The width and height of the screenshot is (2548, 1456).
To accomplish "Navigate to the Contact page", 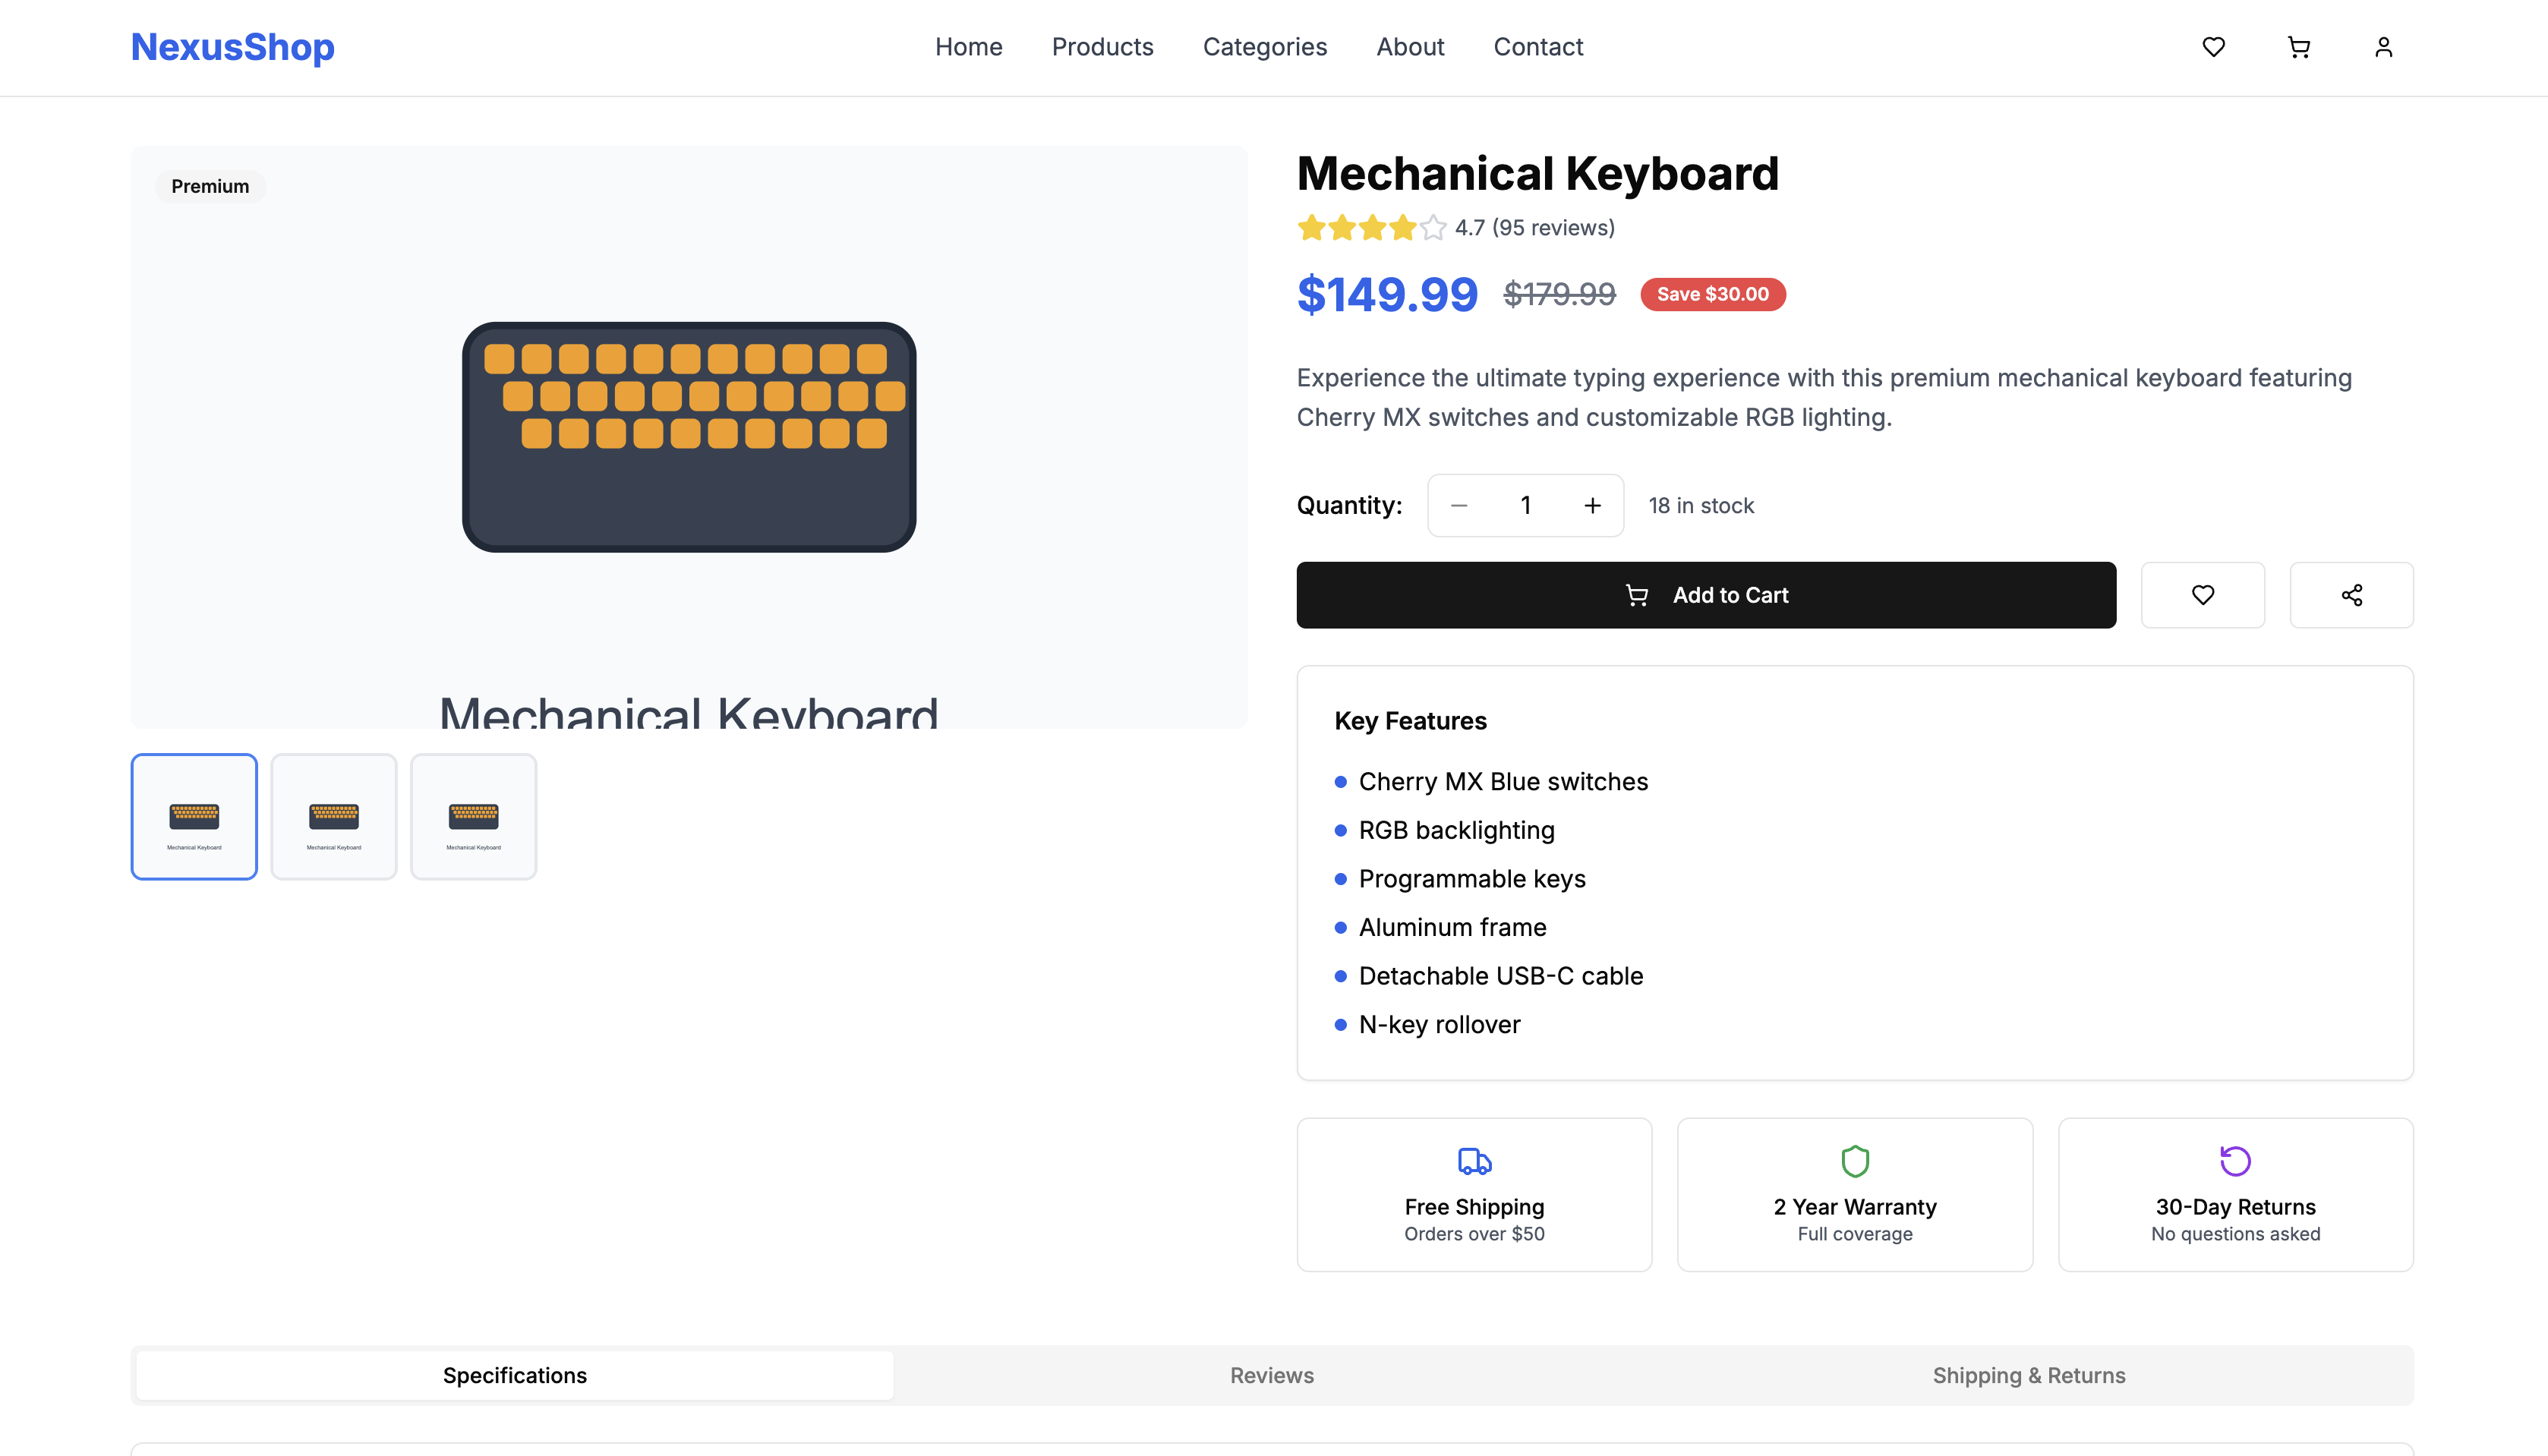I will [1537, 47].
